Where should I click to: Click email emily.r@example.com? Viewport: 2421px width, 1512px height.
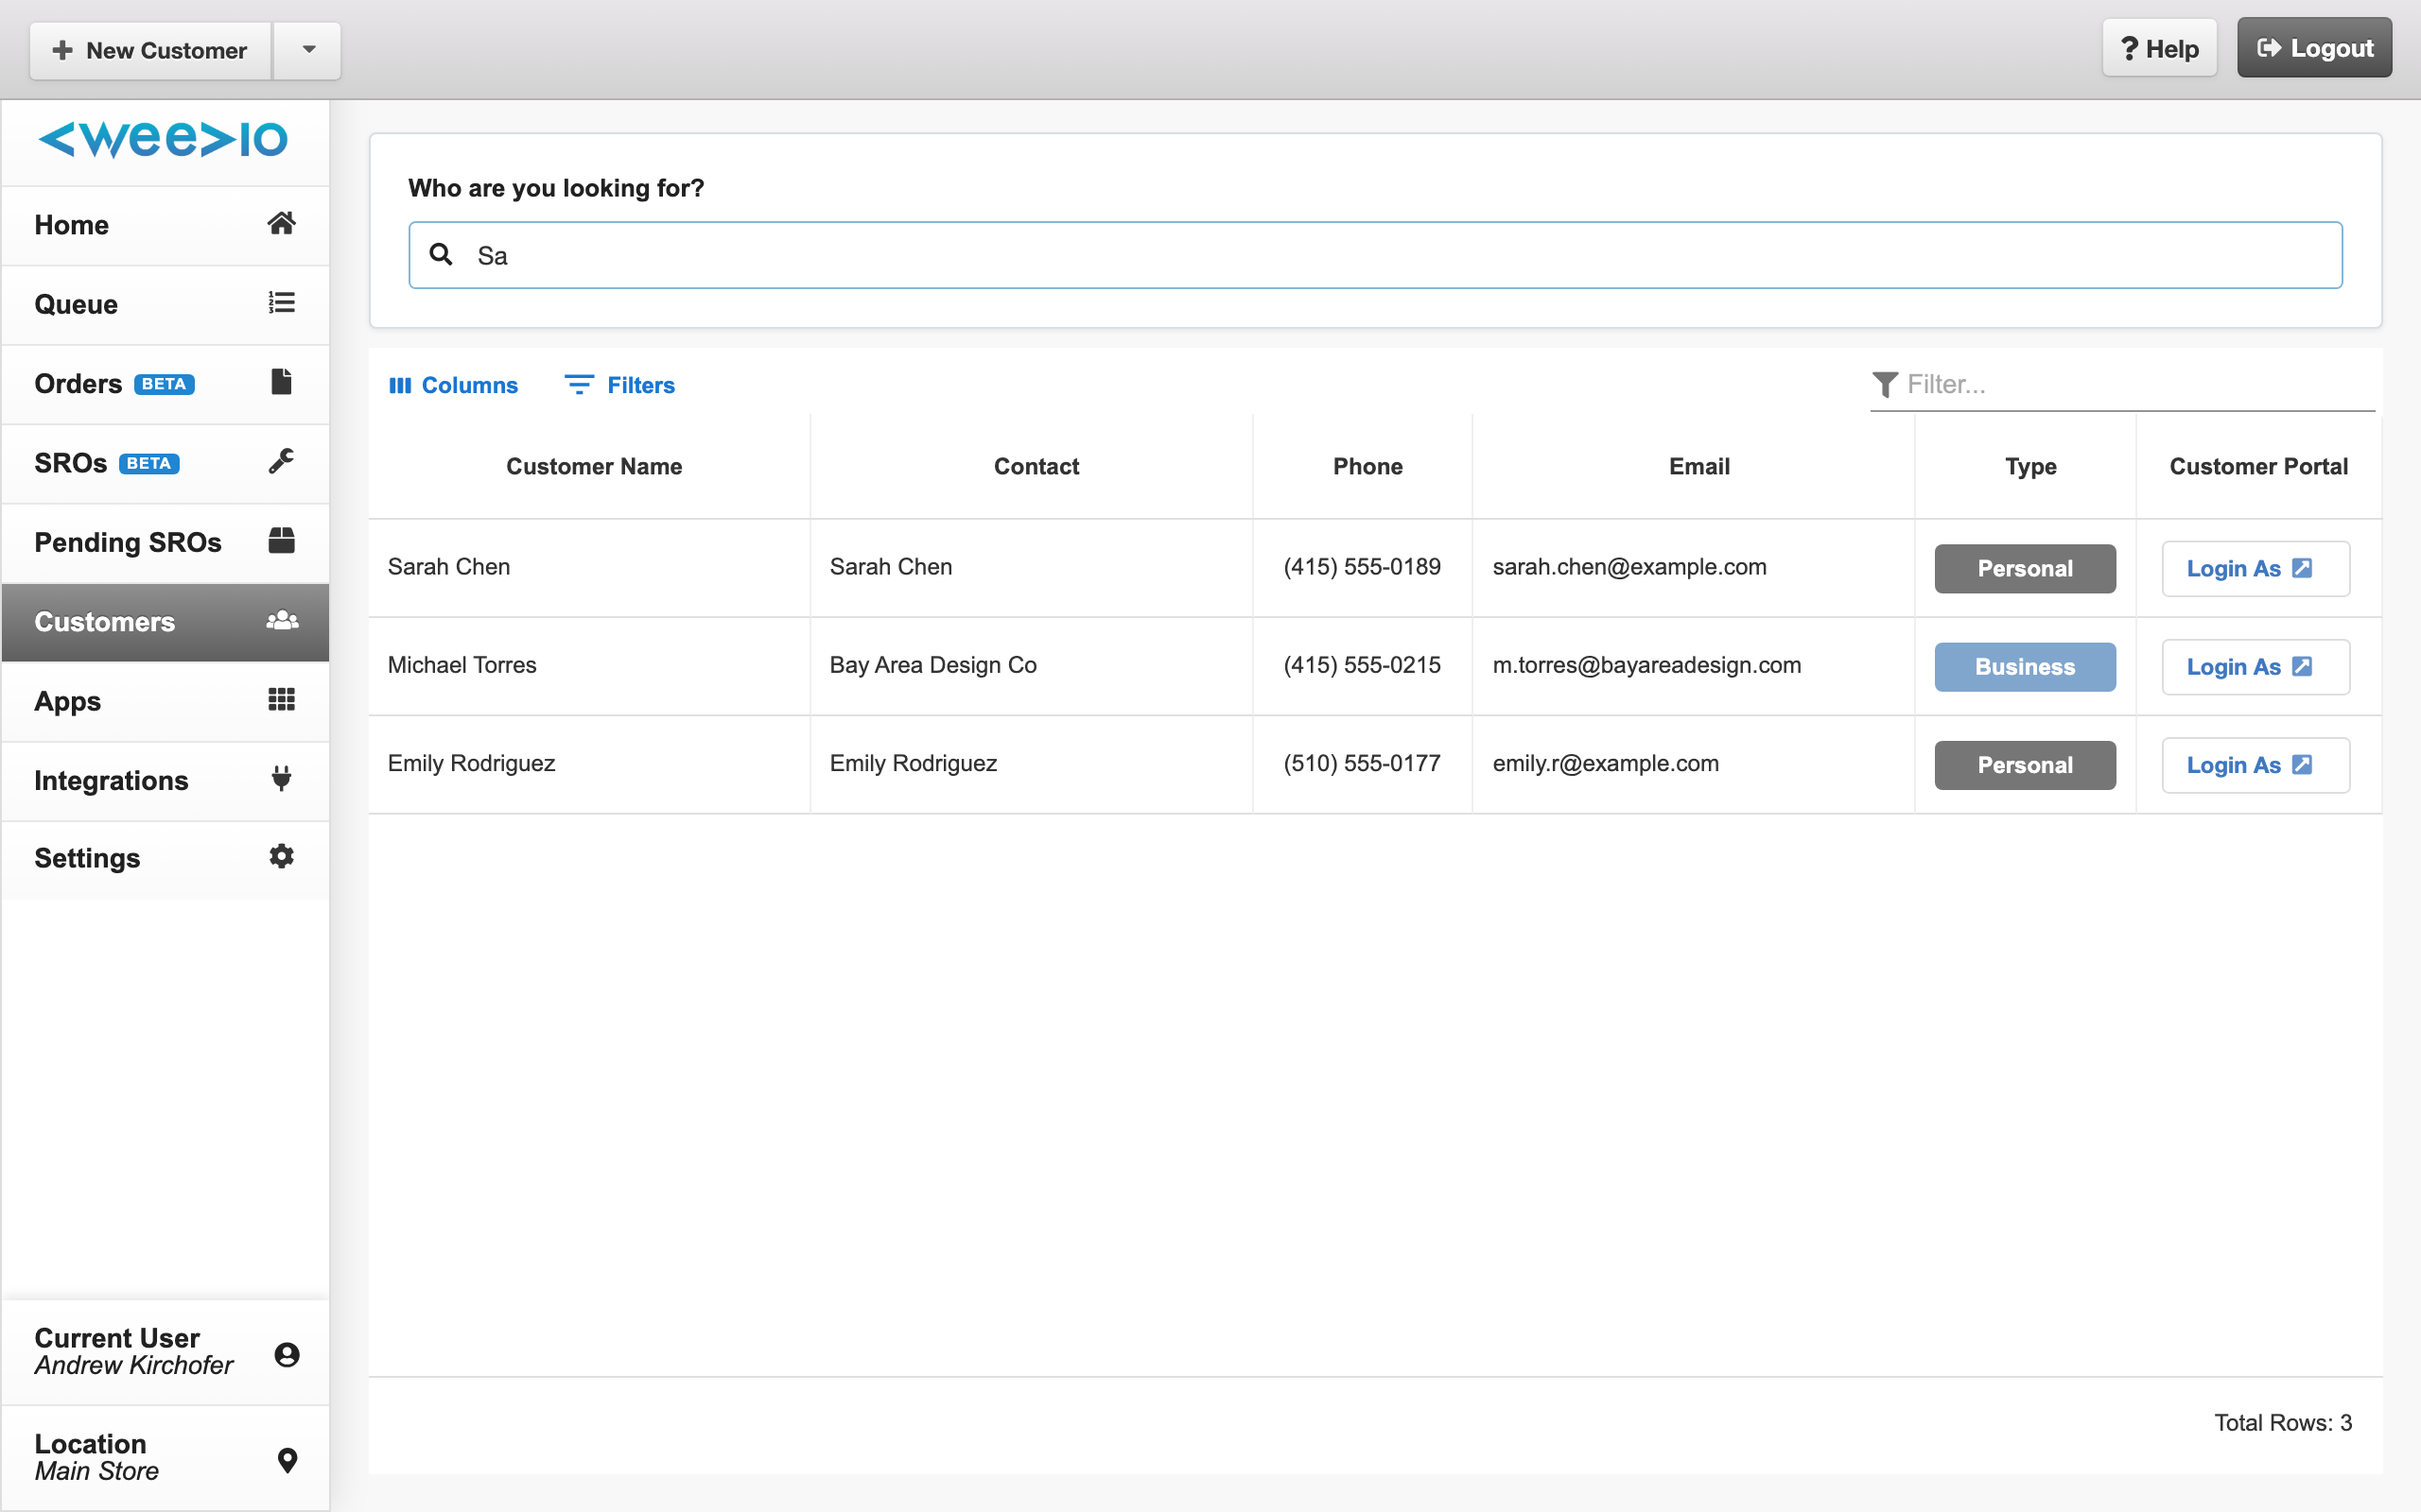click(1606, 763)
